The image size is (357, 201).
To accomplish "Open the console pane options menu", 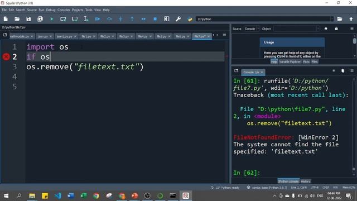I will coord(352,71).
